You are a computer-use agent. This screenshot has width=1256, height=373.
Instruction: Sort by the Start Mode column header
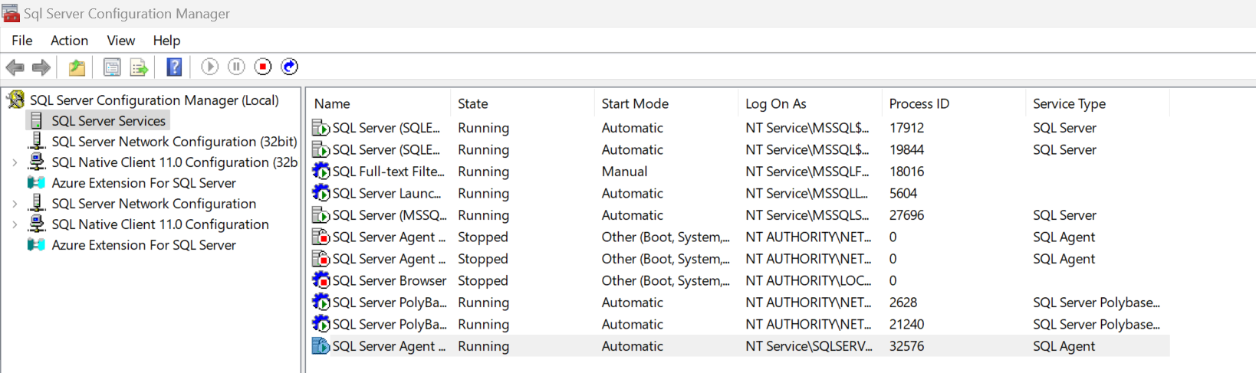pyautogui.click(x=634, y=104)
